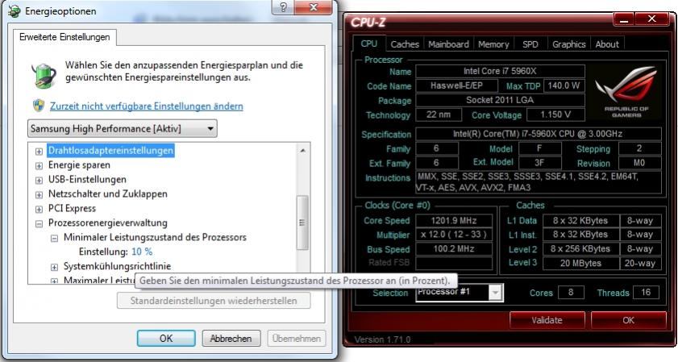Screen dimensions: 678x362
Task: Click the '100.2 MHz' bus speed value
Action: [x=454, y=249]
